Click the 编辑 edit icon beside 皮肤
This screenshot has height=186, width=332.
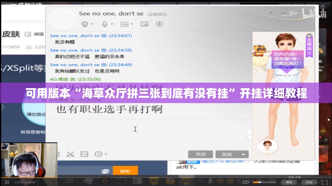tap(28, 34)
